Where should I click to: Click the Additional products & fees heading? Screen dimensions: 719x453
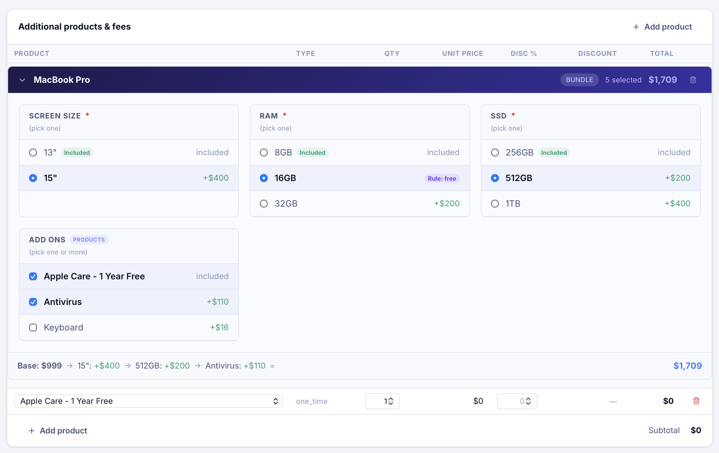point(74,27)
